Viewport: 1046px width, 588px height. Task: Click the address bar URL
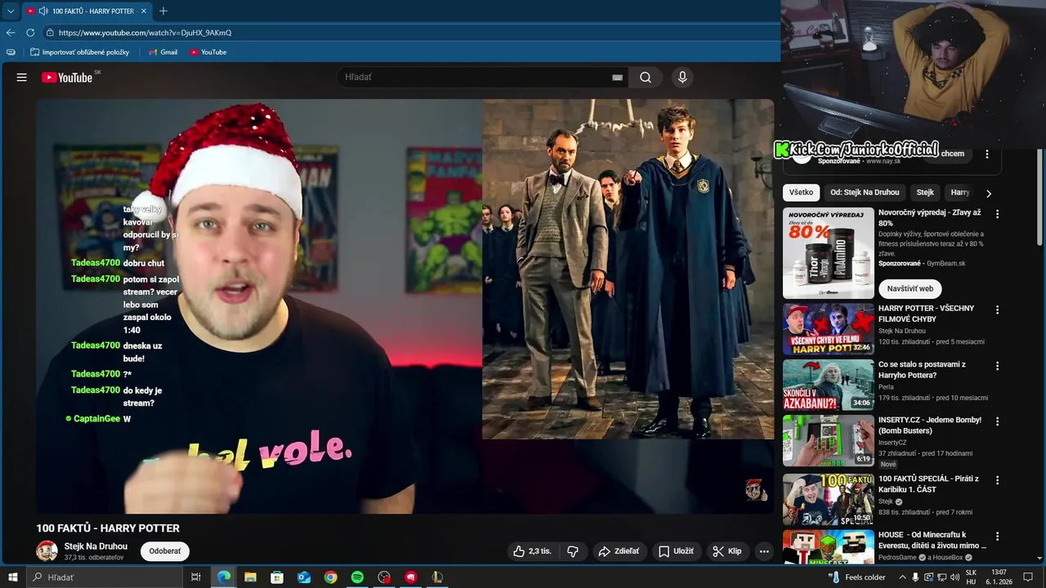pyautogui.click(x=145, y=33)
